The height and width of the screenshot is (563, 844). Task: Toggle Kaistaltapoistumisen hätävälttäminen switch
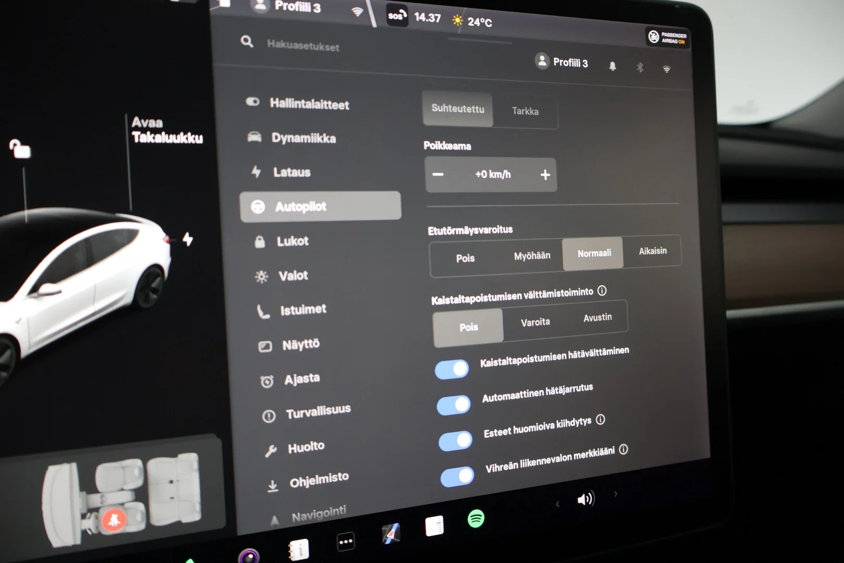452,370
